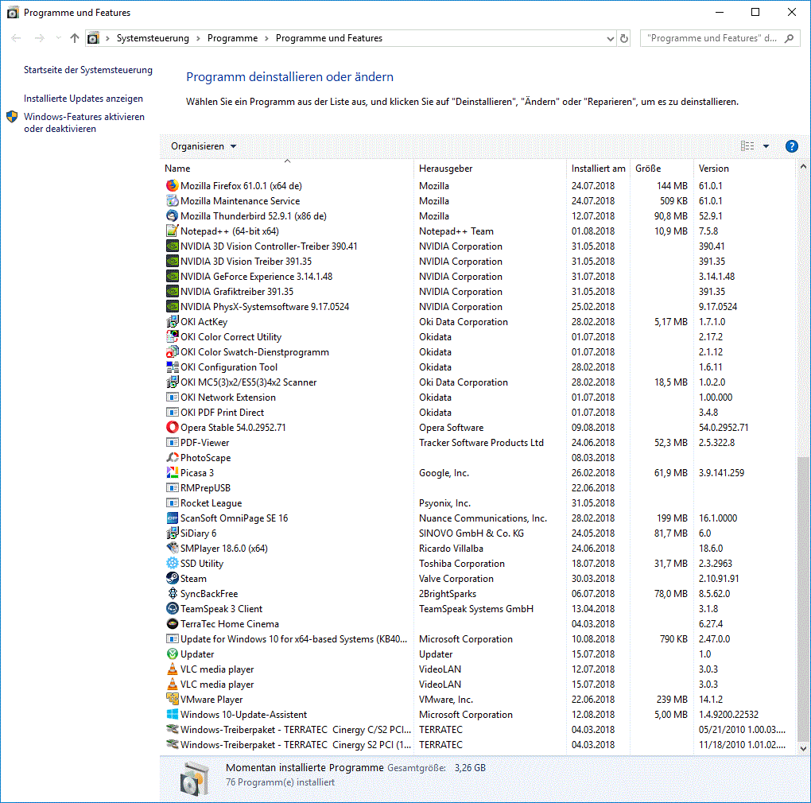
Task: Click the OKI Color Swatch-Dienstprogramm icon
Action: (x=173, y=351)
